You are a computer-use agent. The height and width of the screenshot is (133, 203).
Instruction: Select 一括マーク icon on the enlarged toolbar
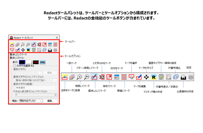click(72, 77)
